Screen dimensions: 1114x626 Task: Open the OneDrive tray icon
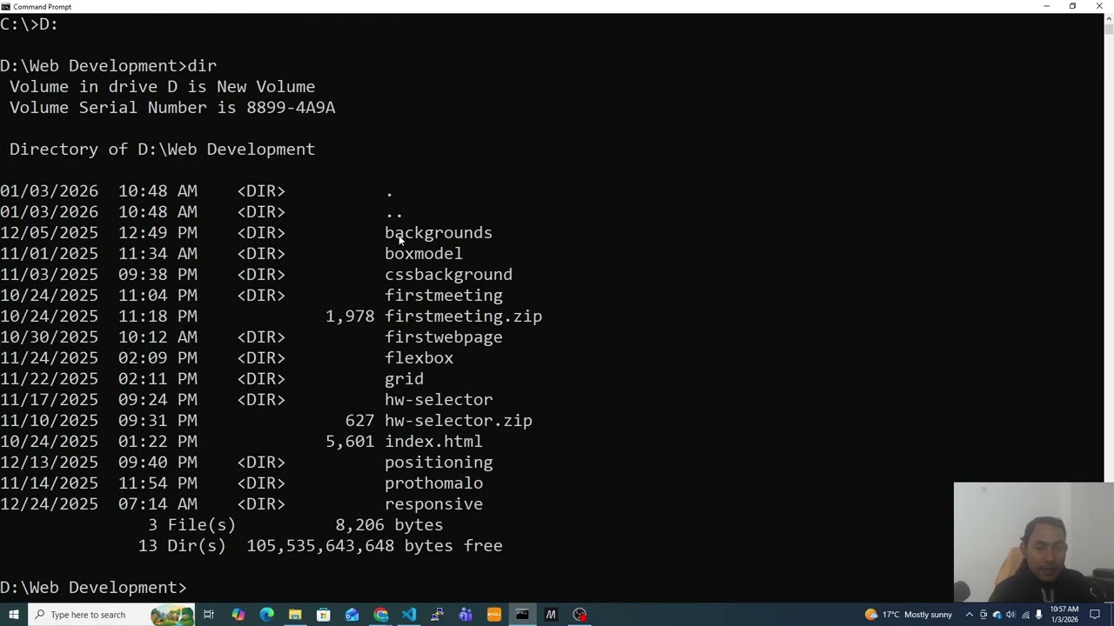(997, 615)
